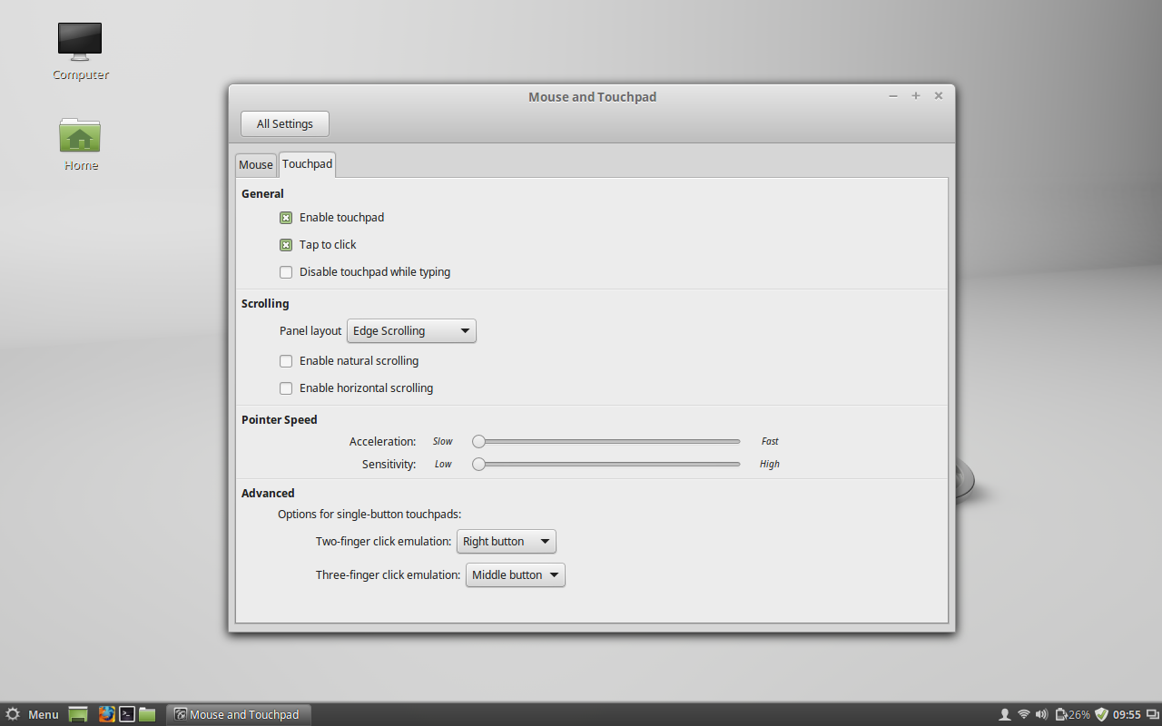Screen dimensions: 1162x726
Task: Uncheck the Enable touchpad checkbox
Action: tap(286, 218)
